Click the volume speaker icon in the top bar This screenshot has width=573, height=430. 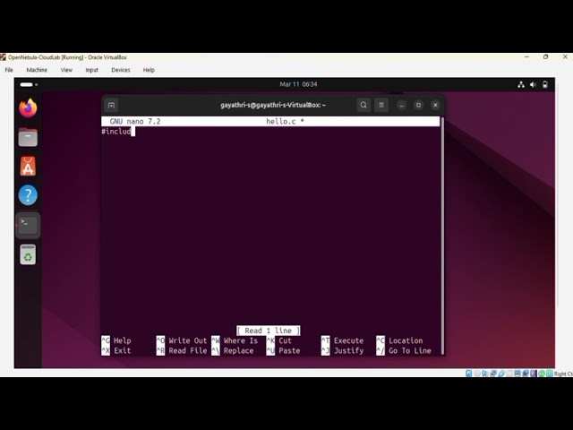[534, 85]
